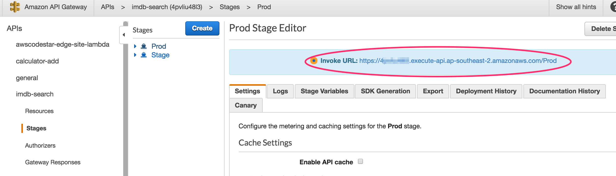Click the Prod stage icon
Image resolution: width=616 pixels, height=176 pixels.
[x=144, y=46]
